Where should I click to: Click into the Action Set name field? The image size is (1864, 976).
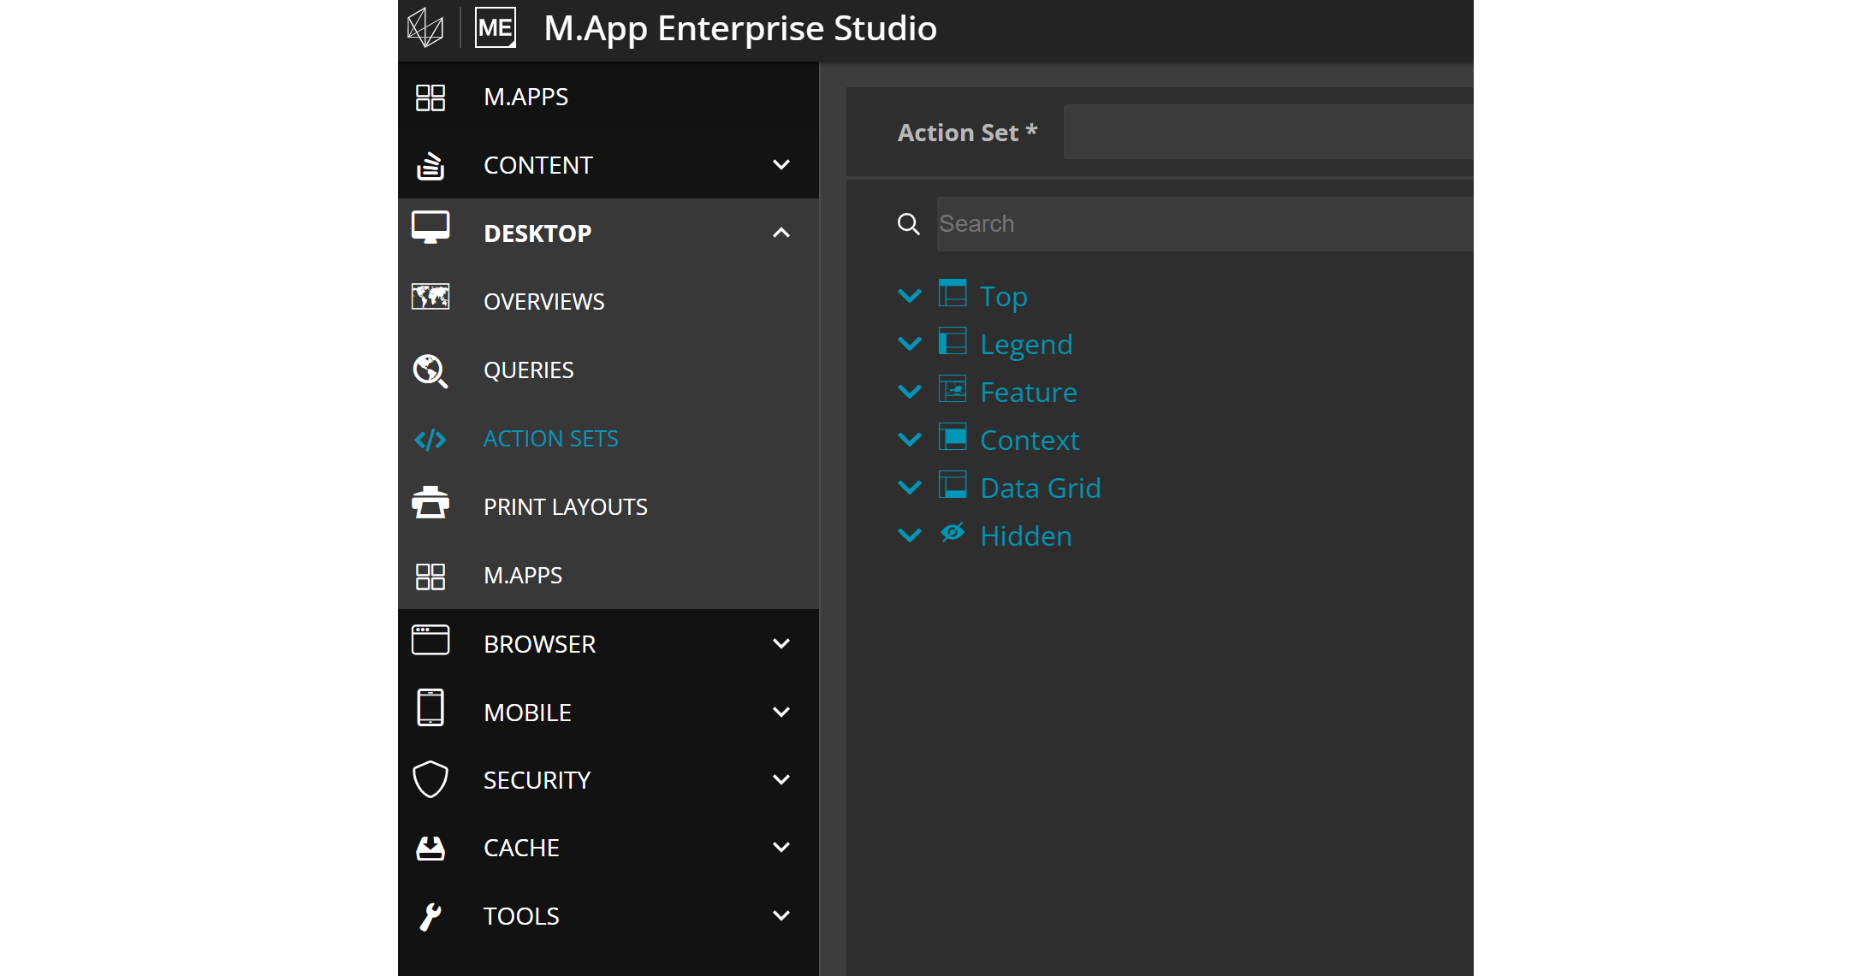[1267, 132]
